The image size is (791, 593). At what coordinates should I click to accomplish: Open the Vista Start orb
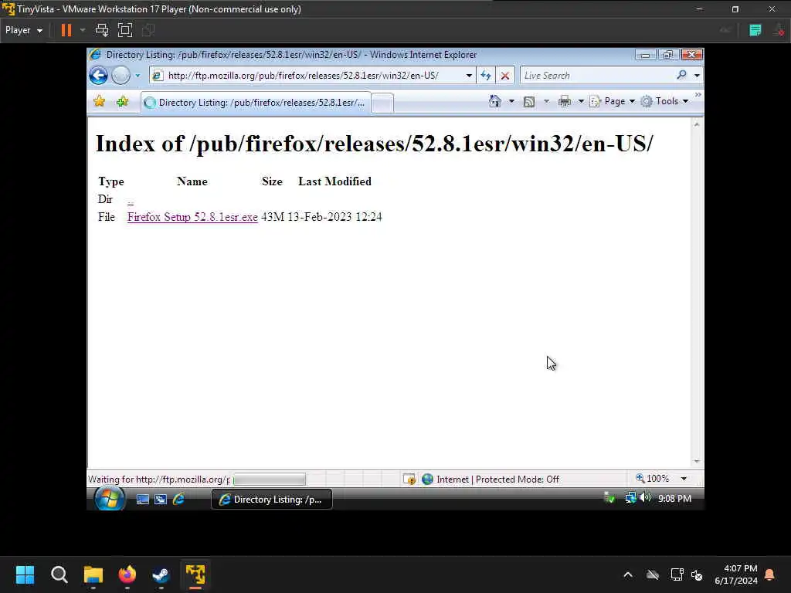click(109, 499)
